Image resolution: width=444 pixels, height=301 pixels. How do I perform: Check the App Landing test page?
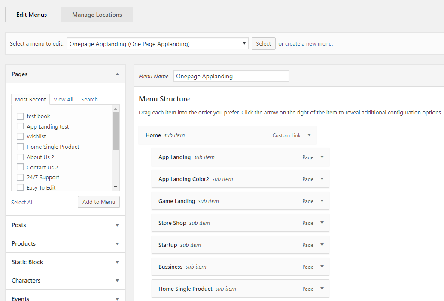pos(20,126)
